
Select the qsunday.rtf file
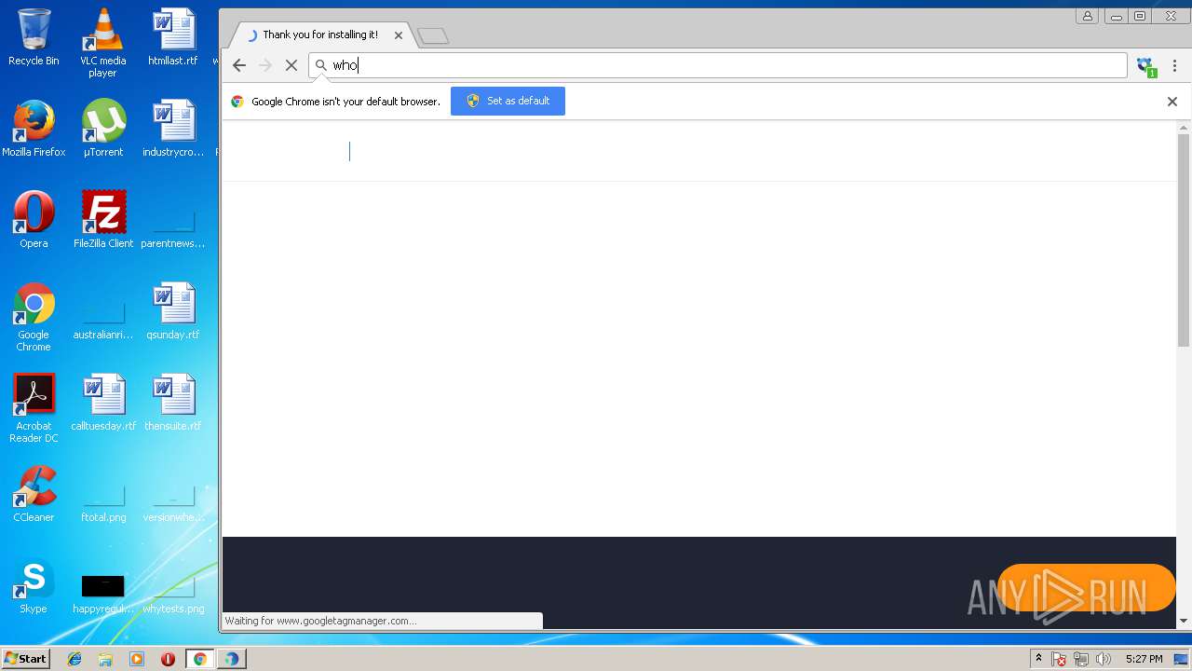point(173,310)
